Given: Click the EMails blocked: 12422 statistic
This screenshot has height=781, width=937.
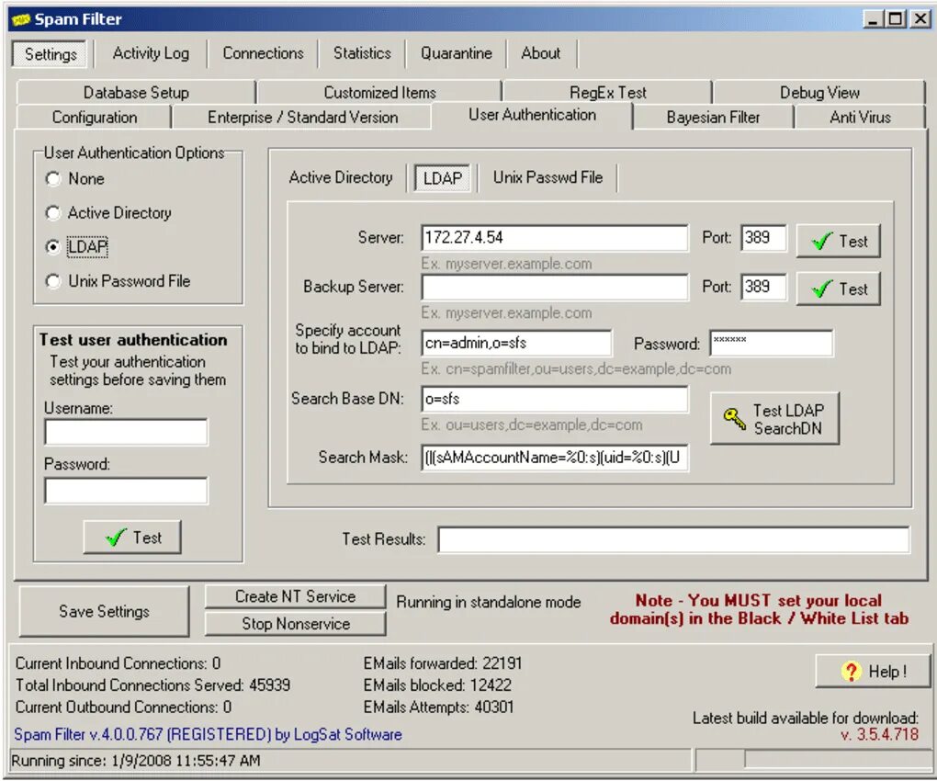Looking at the screenshot, I should pyautogui.click(x=437, y=685).
